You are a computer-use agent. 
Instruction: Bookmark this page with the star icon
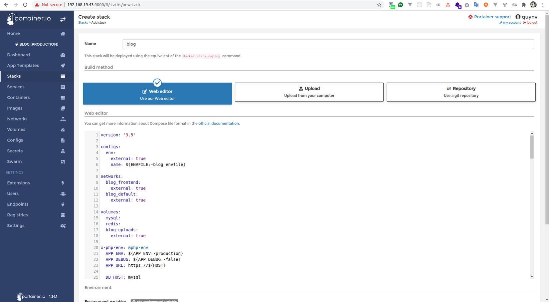pos(379,5)
